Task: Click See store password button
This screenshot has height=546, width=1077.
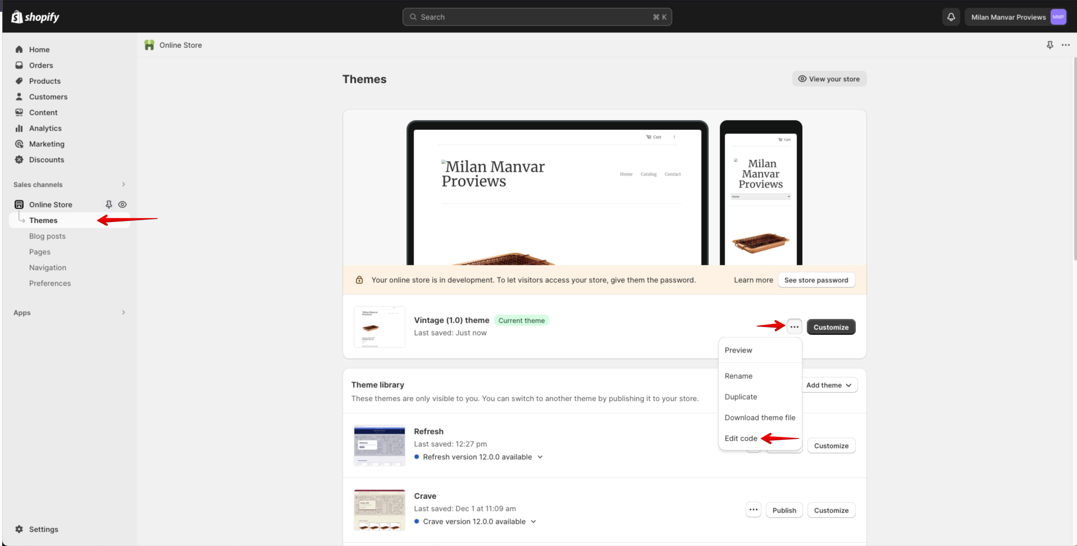Action: [x=816, y=280]
